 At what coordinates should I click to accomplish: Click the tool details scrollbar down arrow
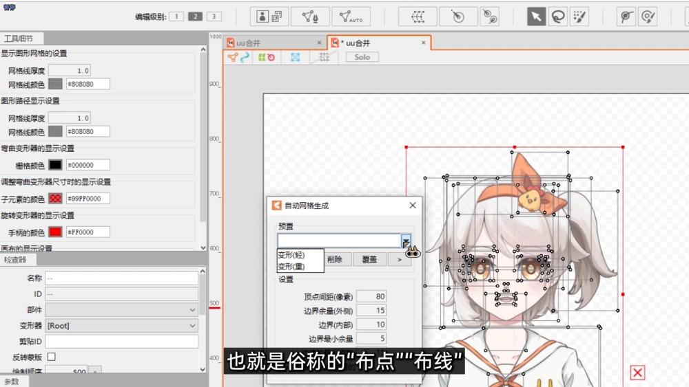click(203, 247)
